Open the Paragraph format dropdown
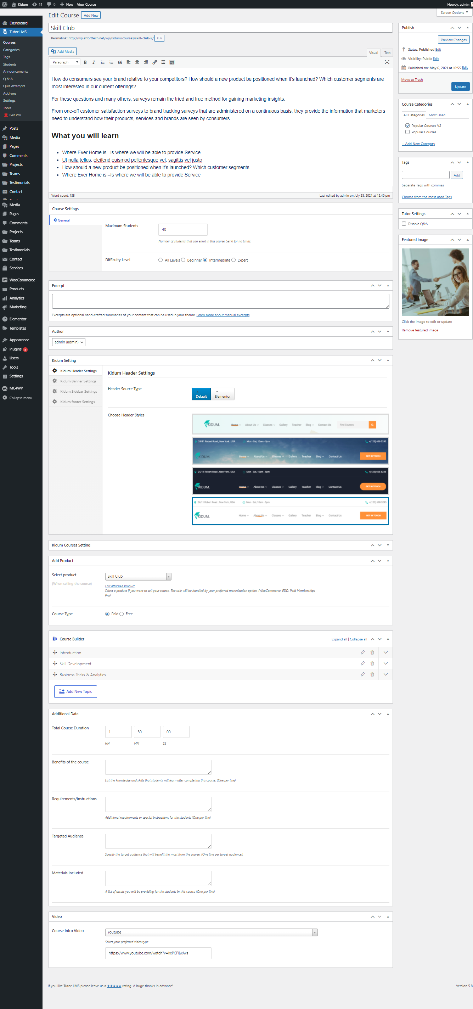473x1009 pixels. 65,62
